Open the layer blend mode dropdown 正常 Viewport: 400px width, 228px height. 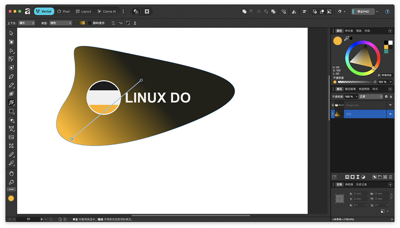(x=371, y=96)
